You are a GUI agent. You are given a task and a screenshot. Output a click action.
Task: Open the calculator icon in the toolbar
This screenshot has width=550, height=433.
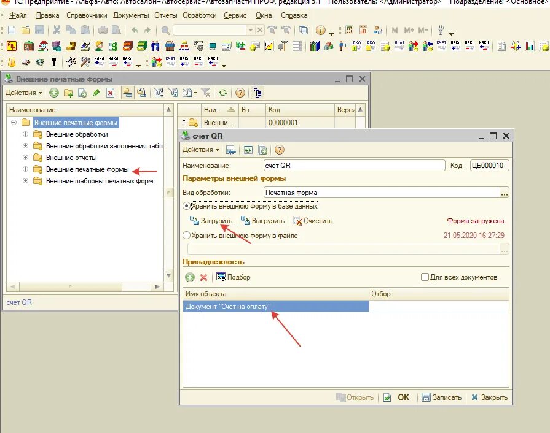pyautogui.click(x=350, y=30)
